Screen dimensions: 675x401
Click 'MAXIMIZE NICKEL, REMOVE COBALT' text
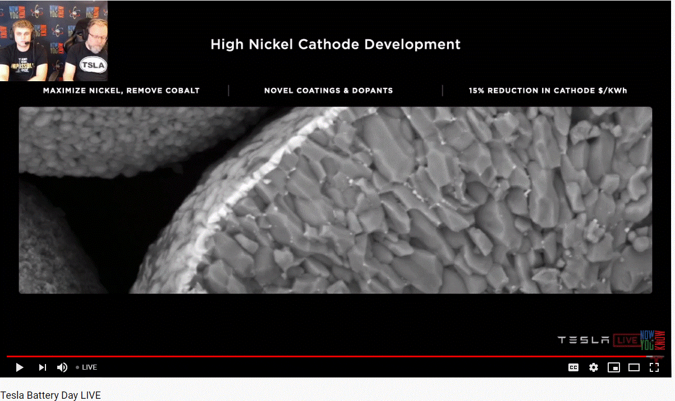pos(121,90)
